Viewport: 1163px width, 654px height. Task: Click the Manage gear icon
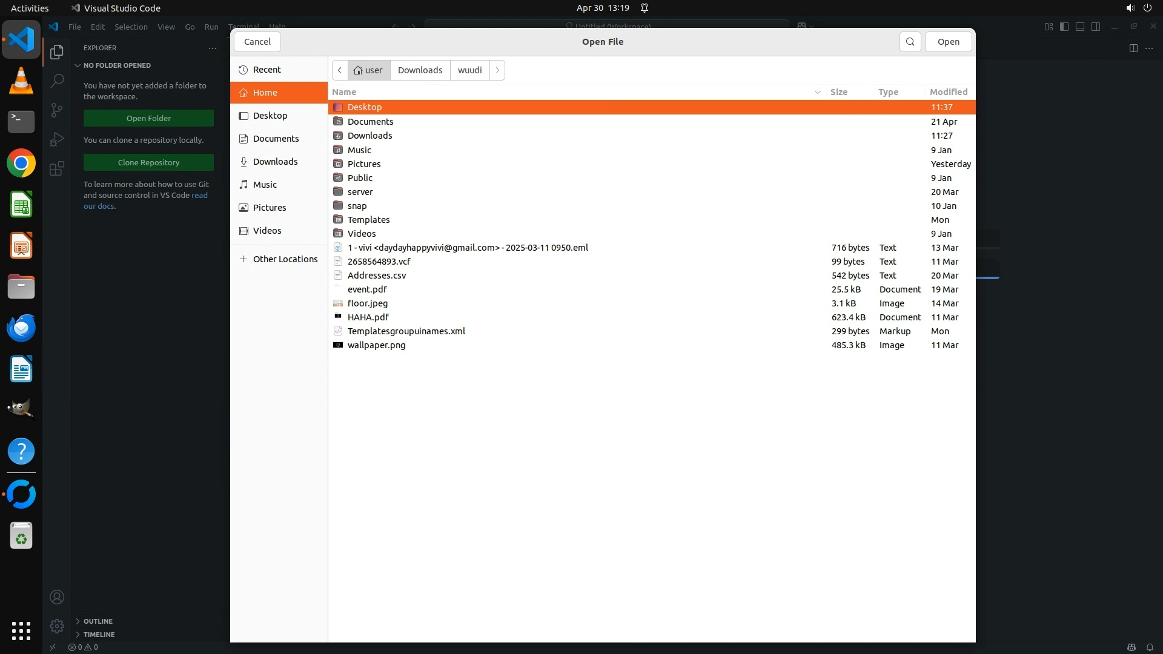[57, 626]
